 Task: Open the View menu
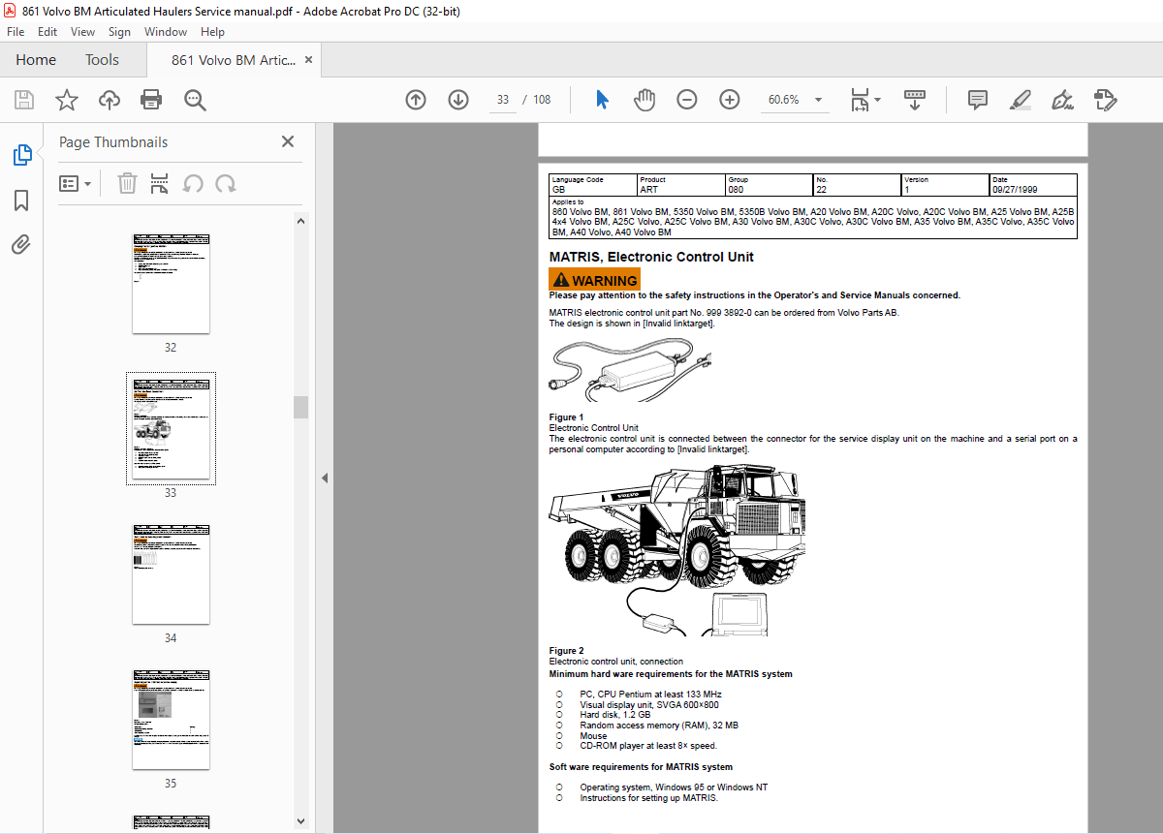tap(82, 32)
